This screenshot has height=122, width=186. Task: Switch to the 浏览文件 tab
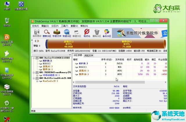point(89,55)
